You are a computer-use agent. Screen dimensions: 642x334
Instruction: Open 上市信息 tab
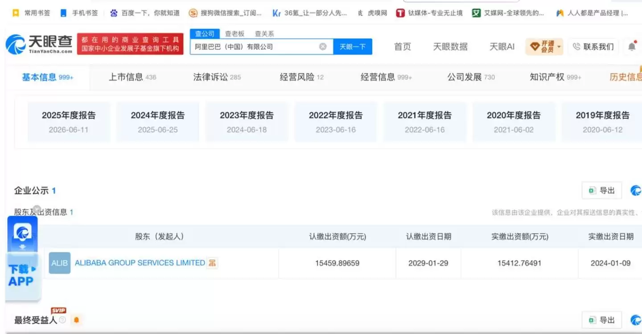pyautogui.click(x=132, y=77)
